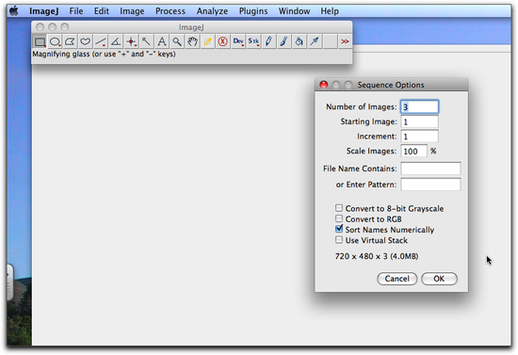Screen dimensions: 518x355
Task: Click the 'Magnifying glass' status message
Action: pyautogui.click(x=104, y=54)
